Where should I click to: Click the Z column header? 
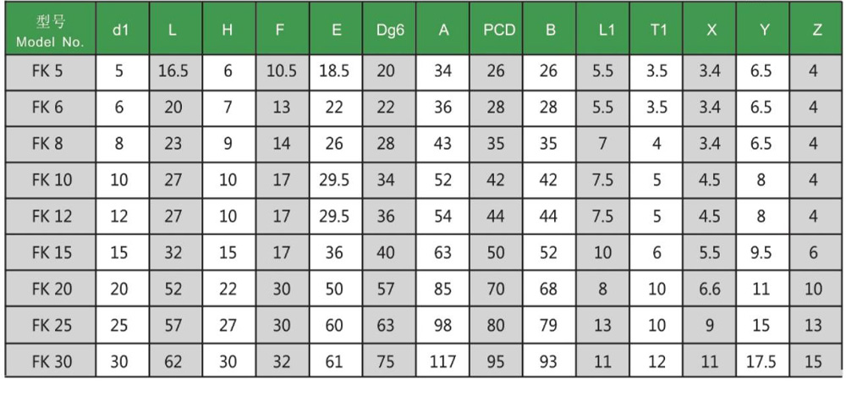816,29
